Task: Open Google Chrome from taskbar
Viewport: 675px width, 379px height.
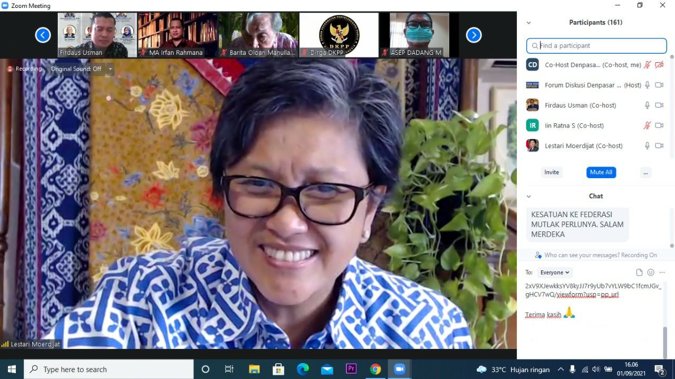Action: pos(375,369)
